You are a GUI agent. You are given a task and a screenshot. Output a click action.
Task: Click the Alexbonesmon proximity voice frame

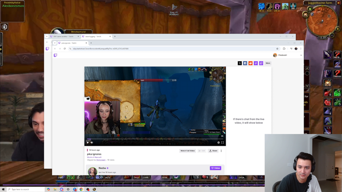click(x=13, y=11)
